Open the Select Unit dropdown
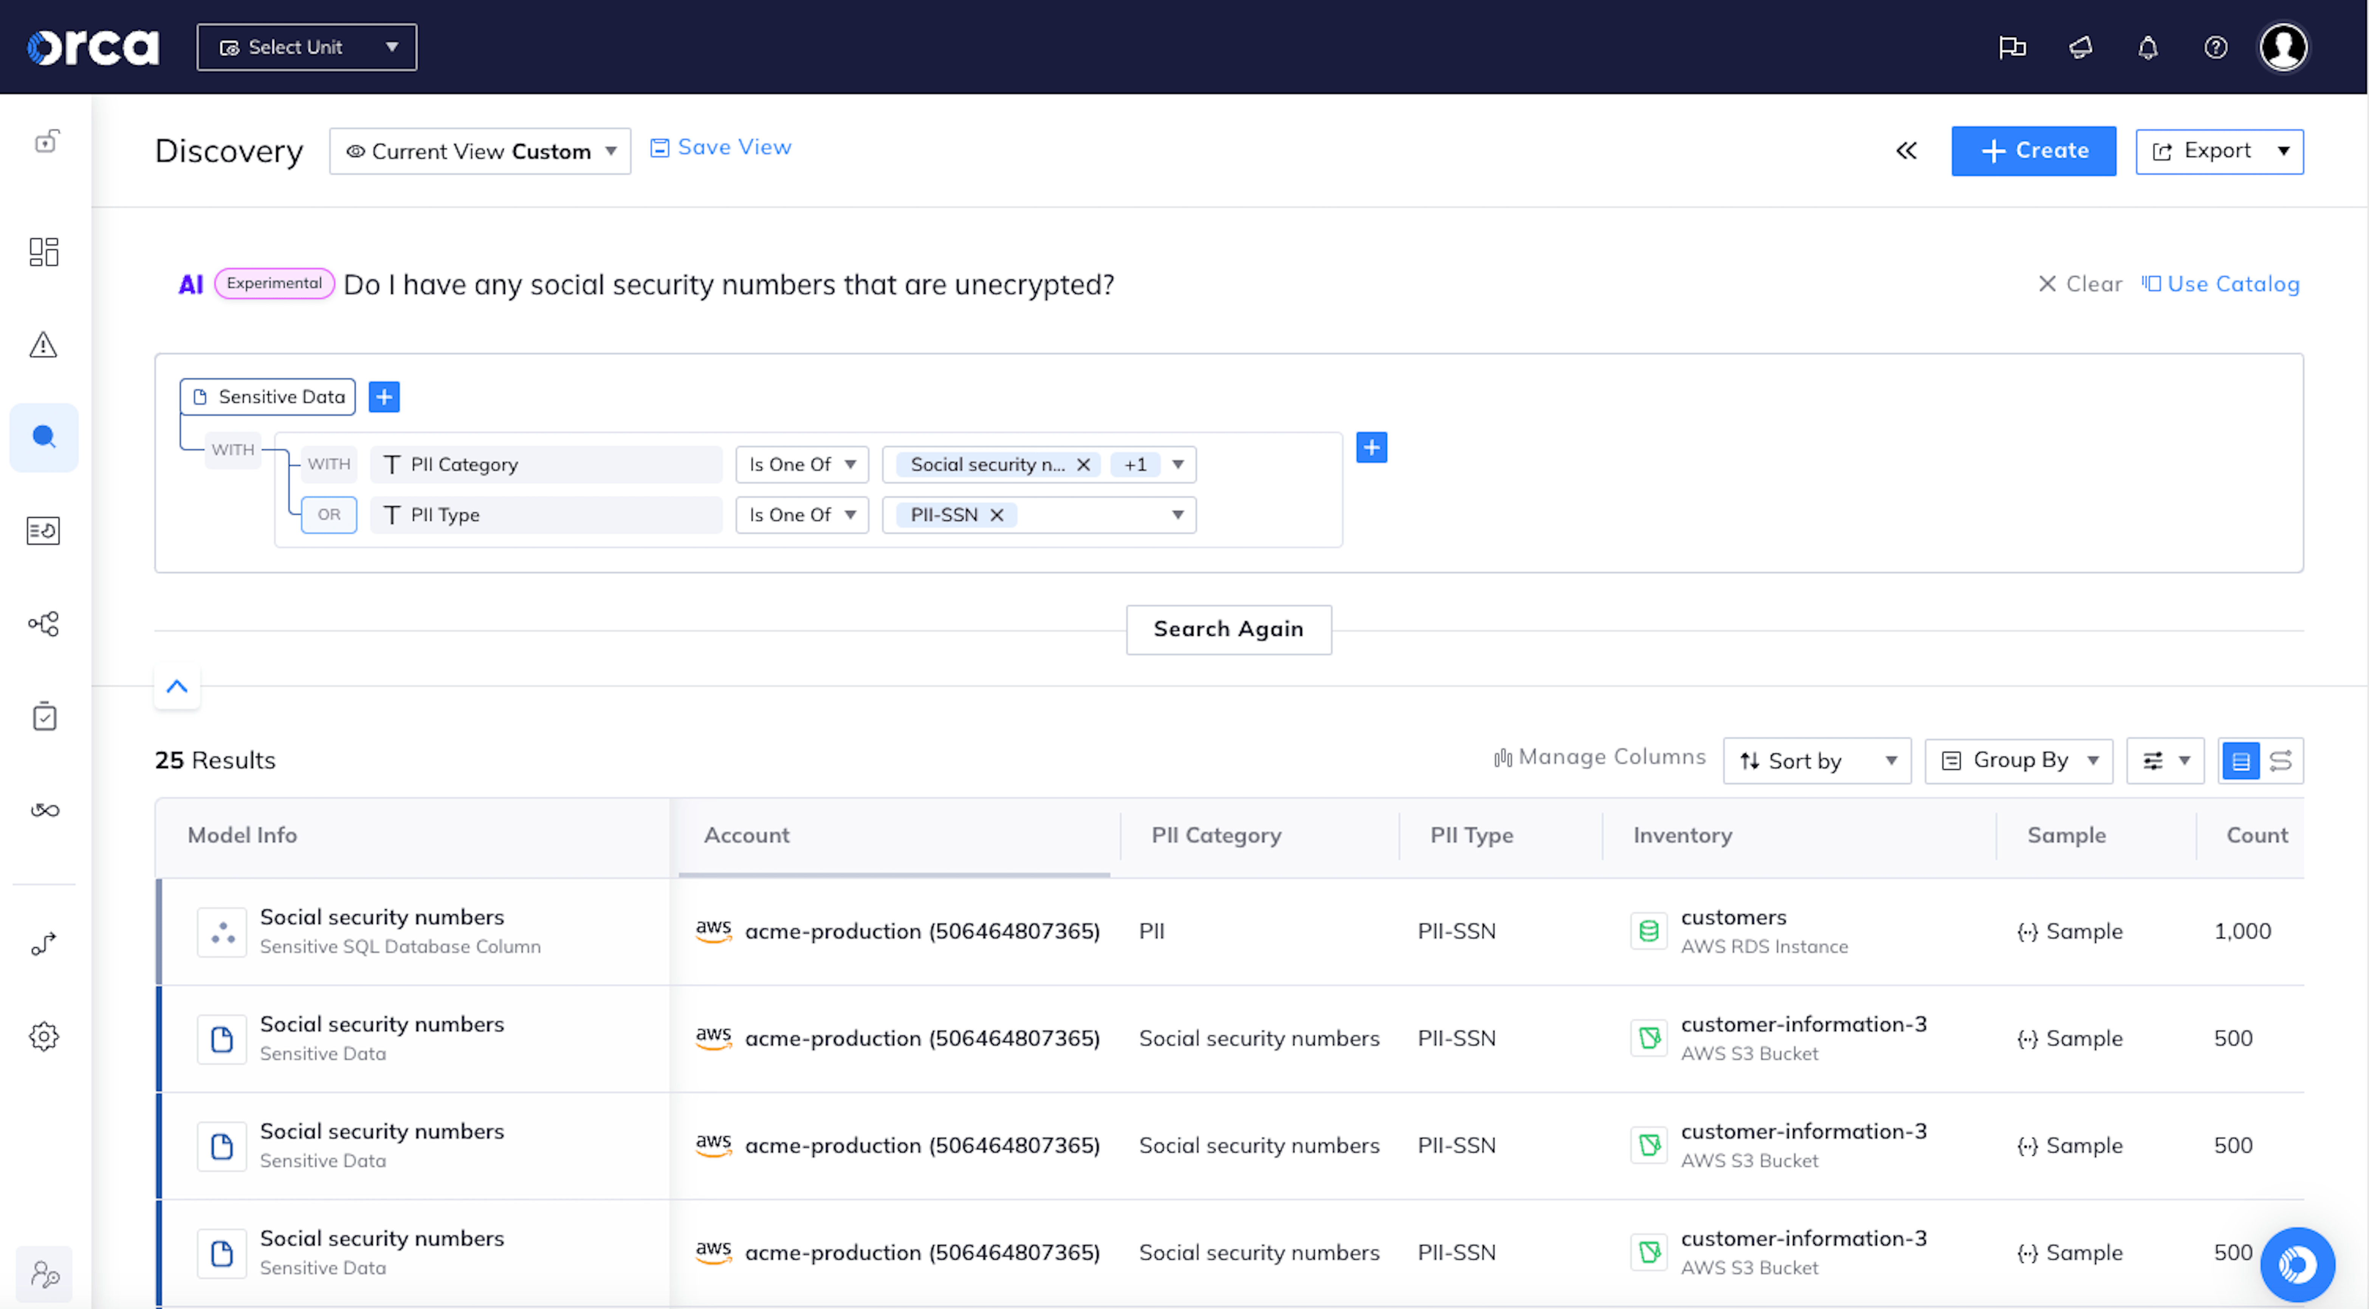 306,47
